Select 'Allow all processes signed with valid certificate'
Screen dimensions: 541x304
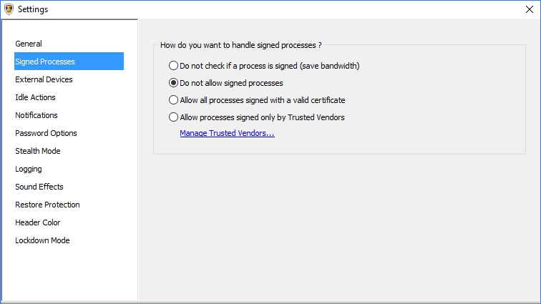pyautogui.click(x=173, y=100)
